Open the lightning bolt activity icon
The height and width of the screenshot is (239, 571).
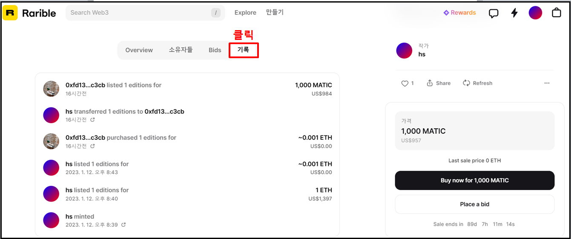[514, 13]
